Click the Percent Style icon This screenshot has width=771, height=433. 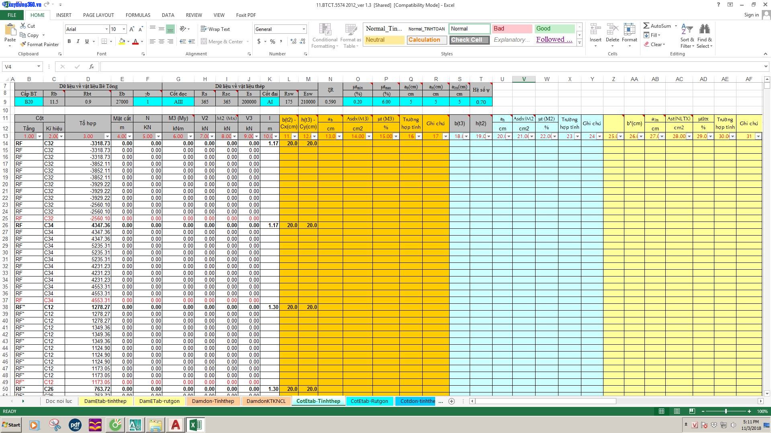click(273, 41)
